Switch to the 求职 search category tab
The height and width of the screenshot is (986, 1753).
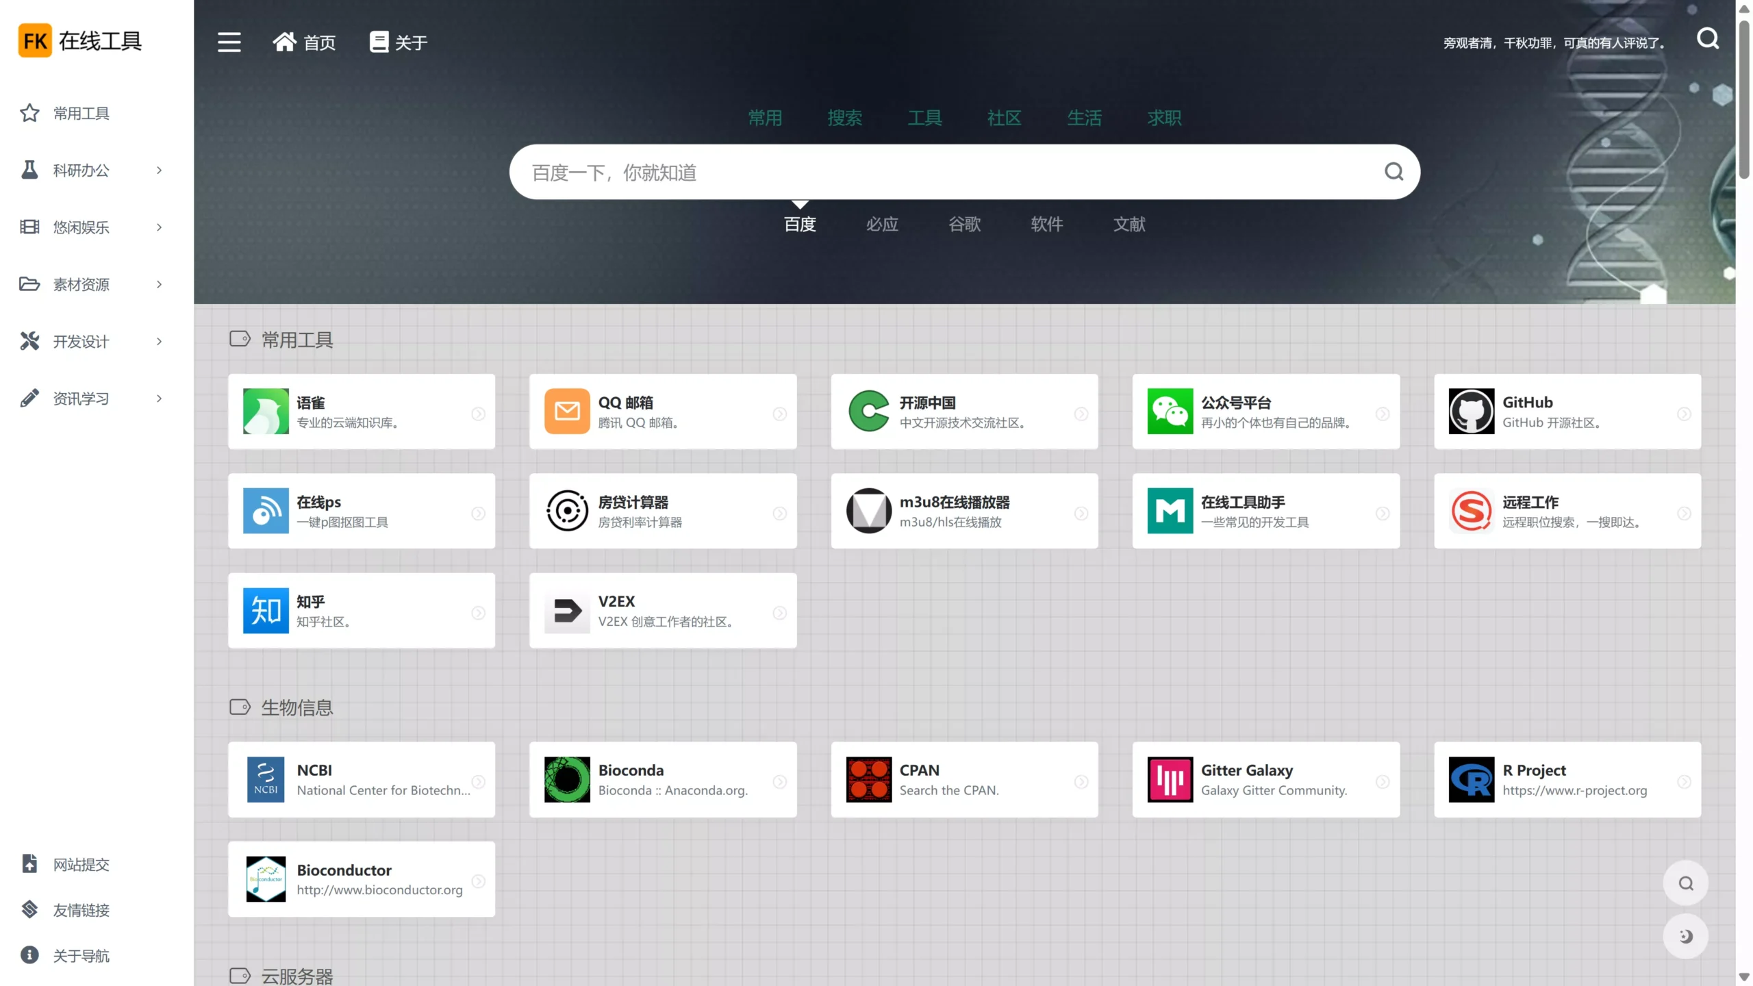(1164, 118)
